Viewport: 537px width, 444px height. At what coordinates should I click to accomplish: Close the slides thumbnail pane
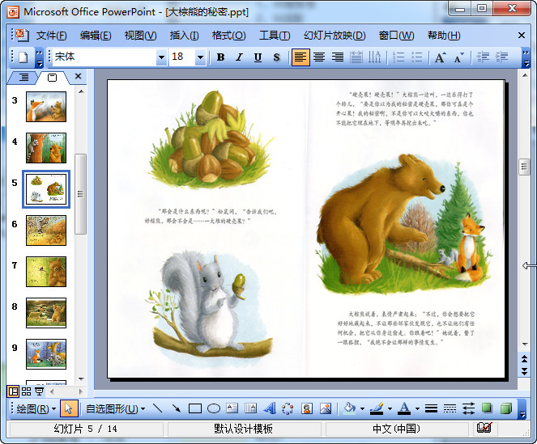click(x=78, y=76)
